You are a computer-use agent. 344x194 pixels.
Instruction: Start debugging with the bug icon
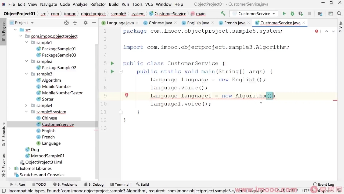[292, 13]
